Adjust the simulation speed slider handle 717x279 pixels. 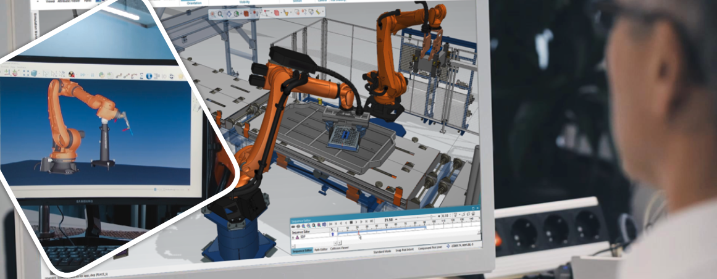[x=431, y=216]
